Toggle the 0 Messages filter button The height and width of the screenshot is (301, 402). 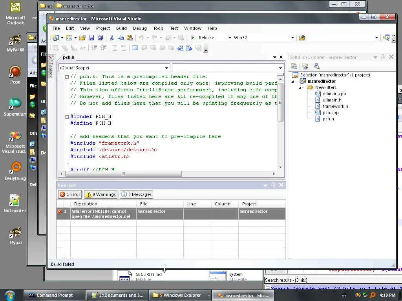click(136, 194)
